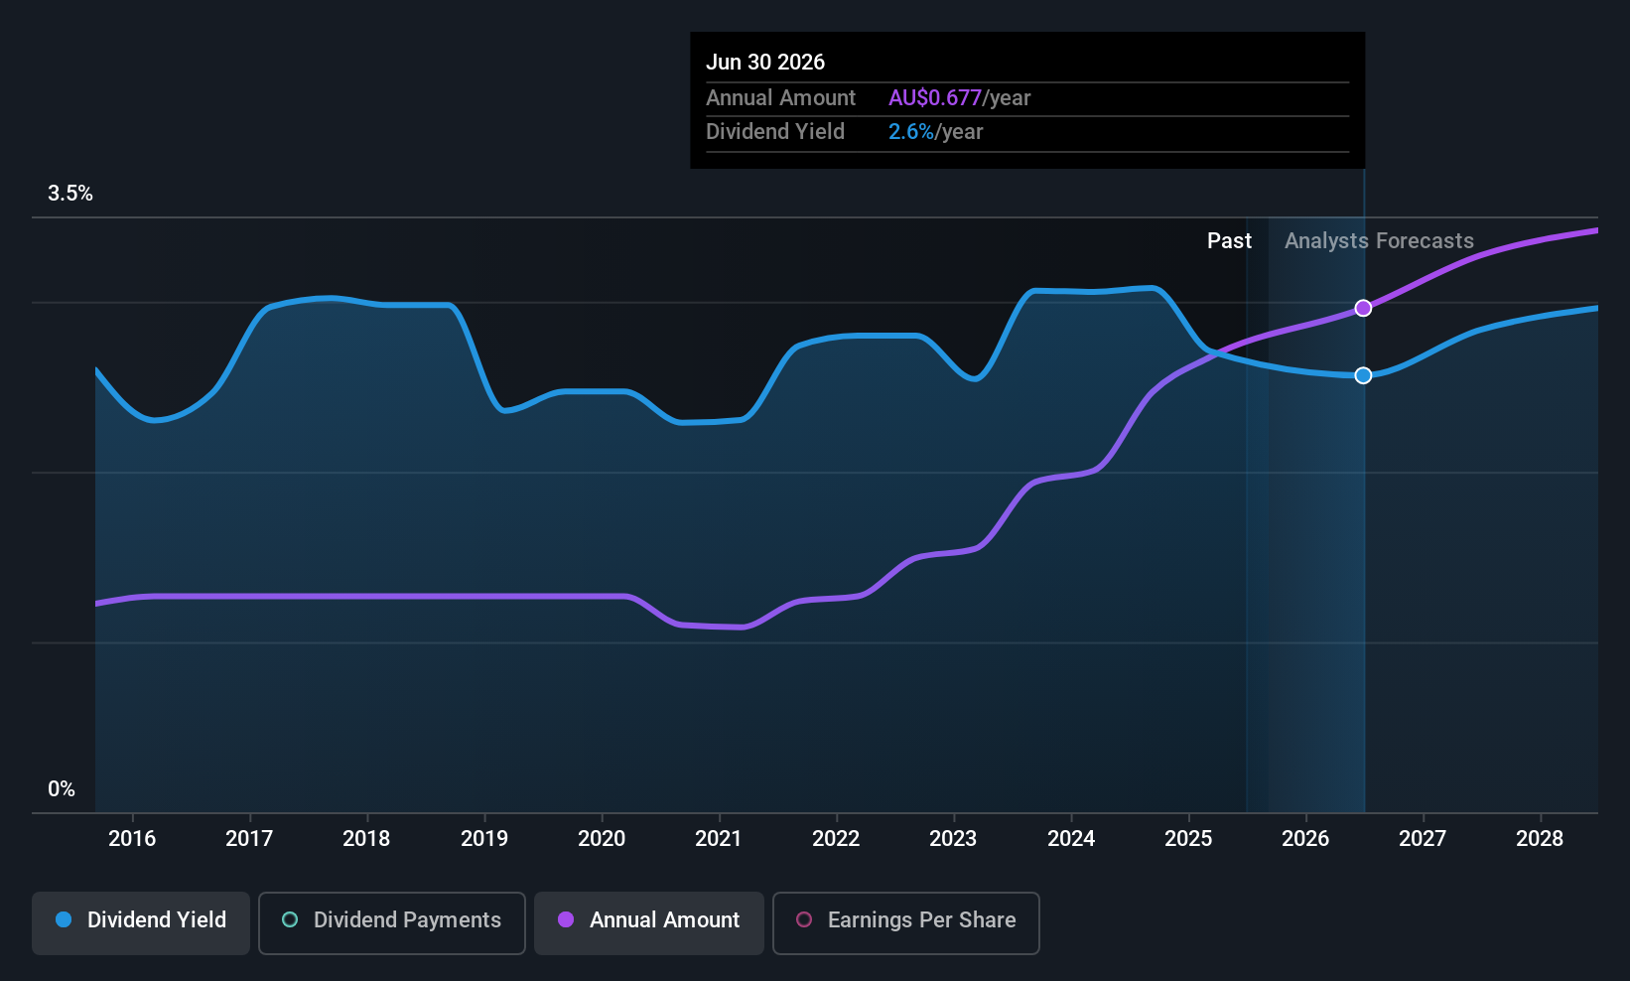Click the 2.6%/year yield value in tooltip
This screenshot has width=1630, height=981.
click(935, 132)
